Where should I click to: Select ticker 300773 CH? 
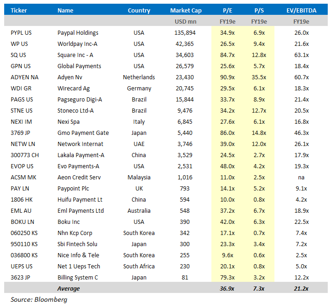(x=25, y=155)
